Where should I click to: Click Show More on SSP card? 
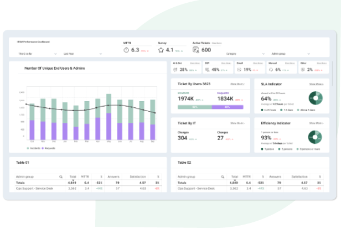coord(226,63)
